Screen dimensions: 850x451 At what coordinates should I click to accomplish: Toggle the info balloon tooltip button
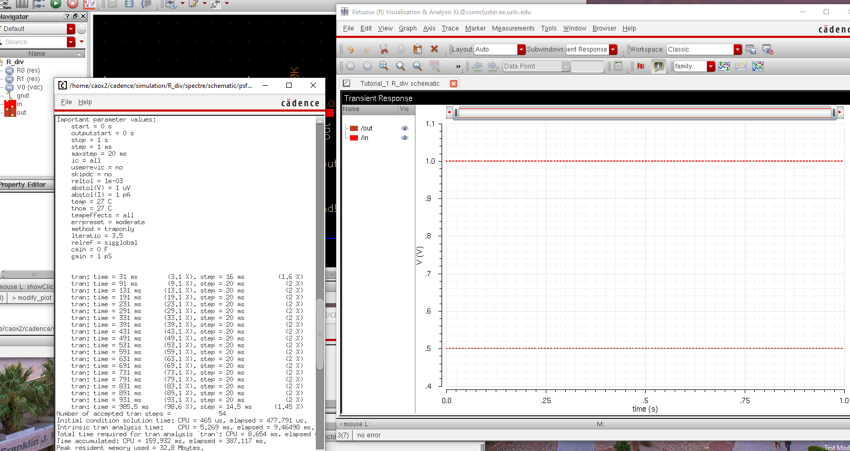tap(658, 66)
